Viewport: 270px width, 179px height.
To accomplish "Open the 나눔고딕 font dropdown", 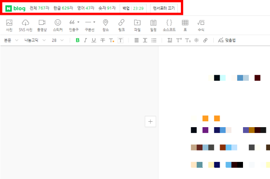I will 35,40.
